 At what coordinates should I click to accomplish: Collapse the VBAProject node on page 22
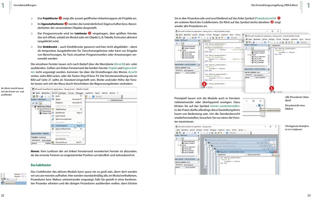click(33, 107)
